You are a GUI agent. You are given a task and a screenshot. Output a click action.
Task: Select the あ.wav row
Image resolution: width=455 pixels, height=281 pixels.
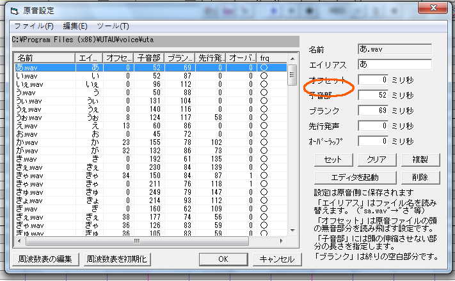pyautogui.click(x=150, y=68)
